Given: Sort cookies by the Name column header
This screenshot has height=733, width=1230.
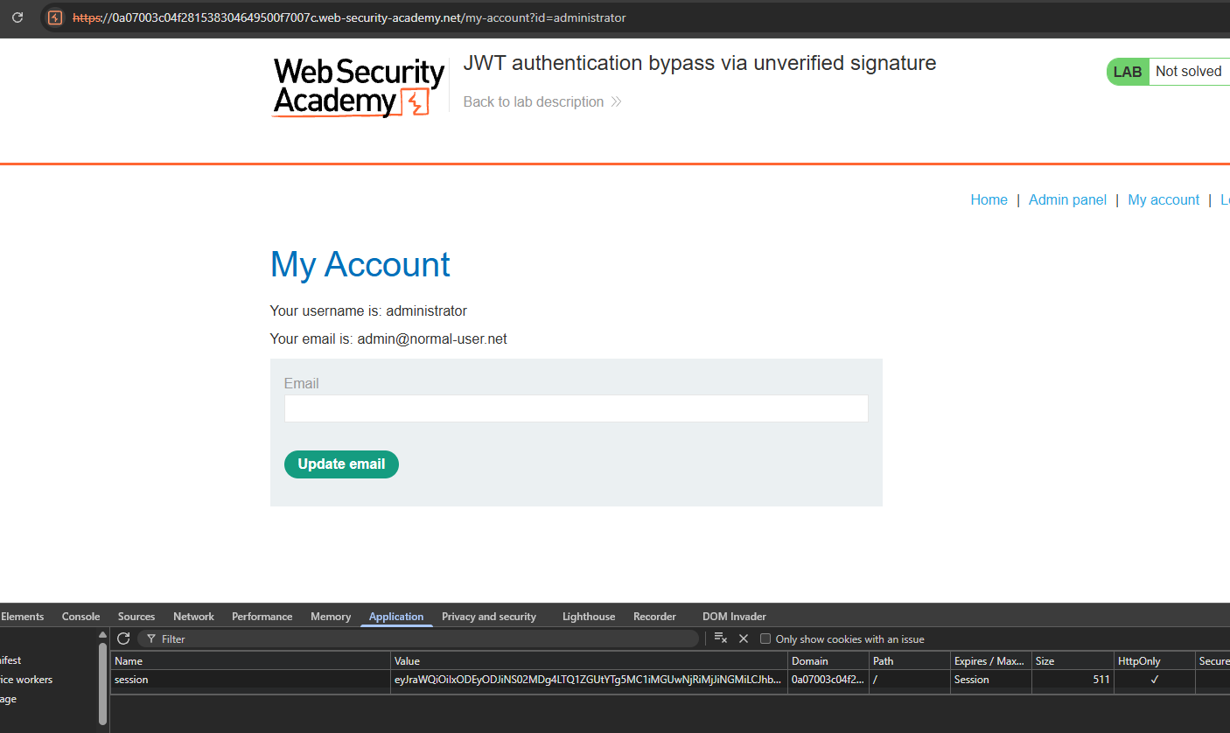Looking at the screenshot, I should tap(129, 661).
